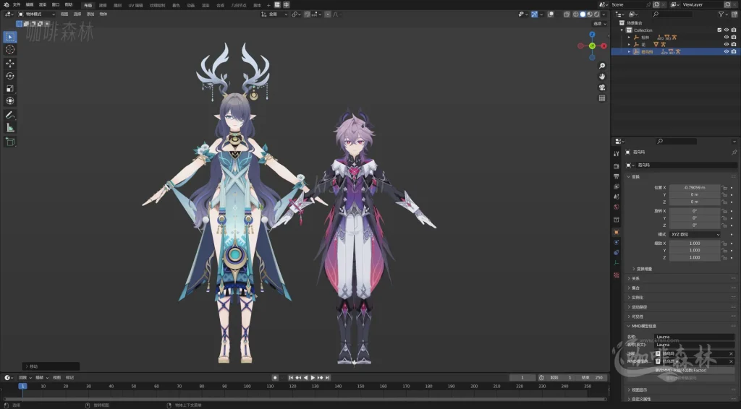Expand the 杜林 row in outliner
Screen dimensions: 741x409
pos(629,38)
